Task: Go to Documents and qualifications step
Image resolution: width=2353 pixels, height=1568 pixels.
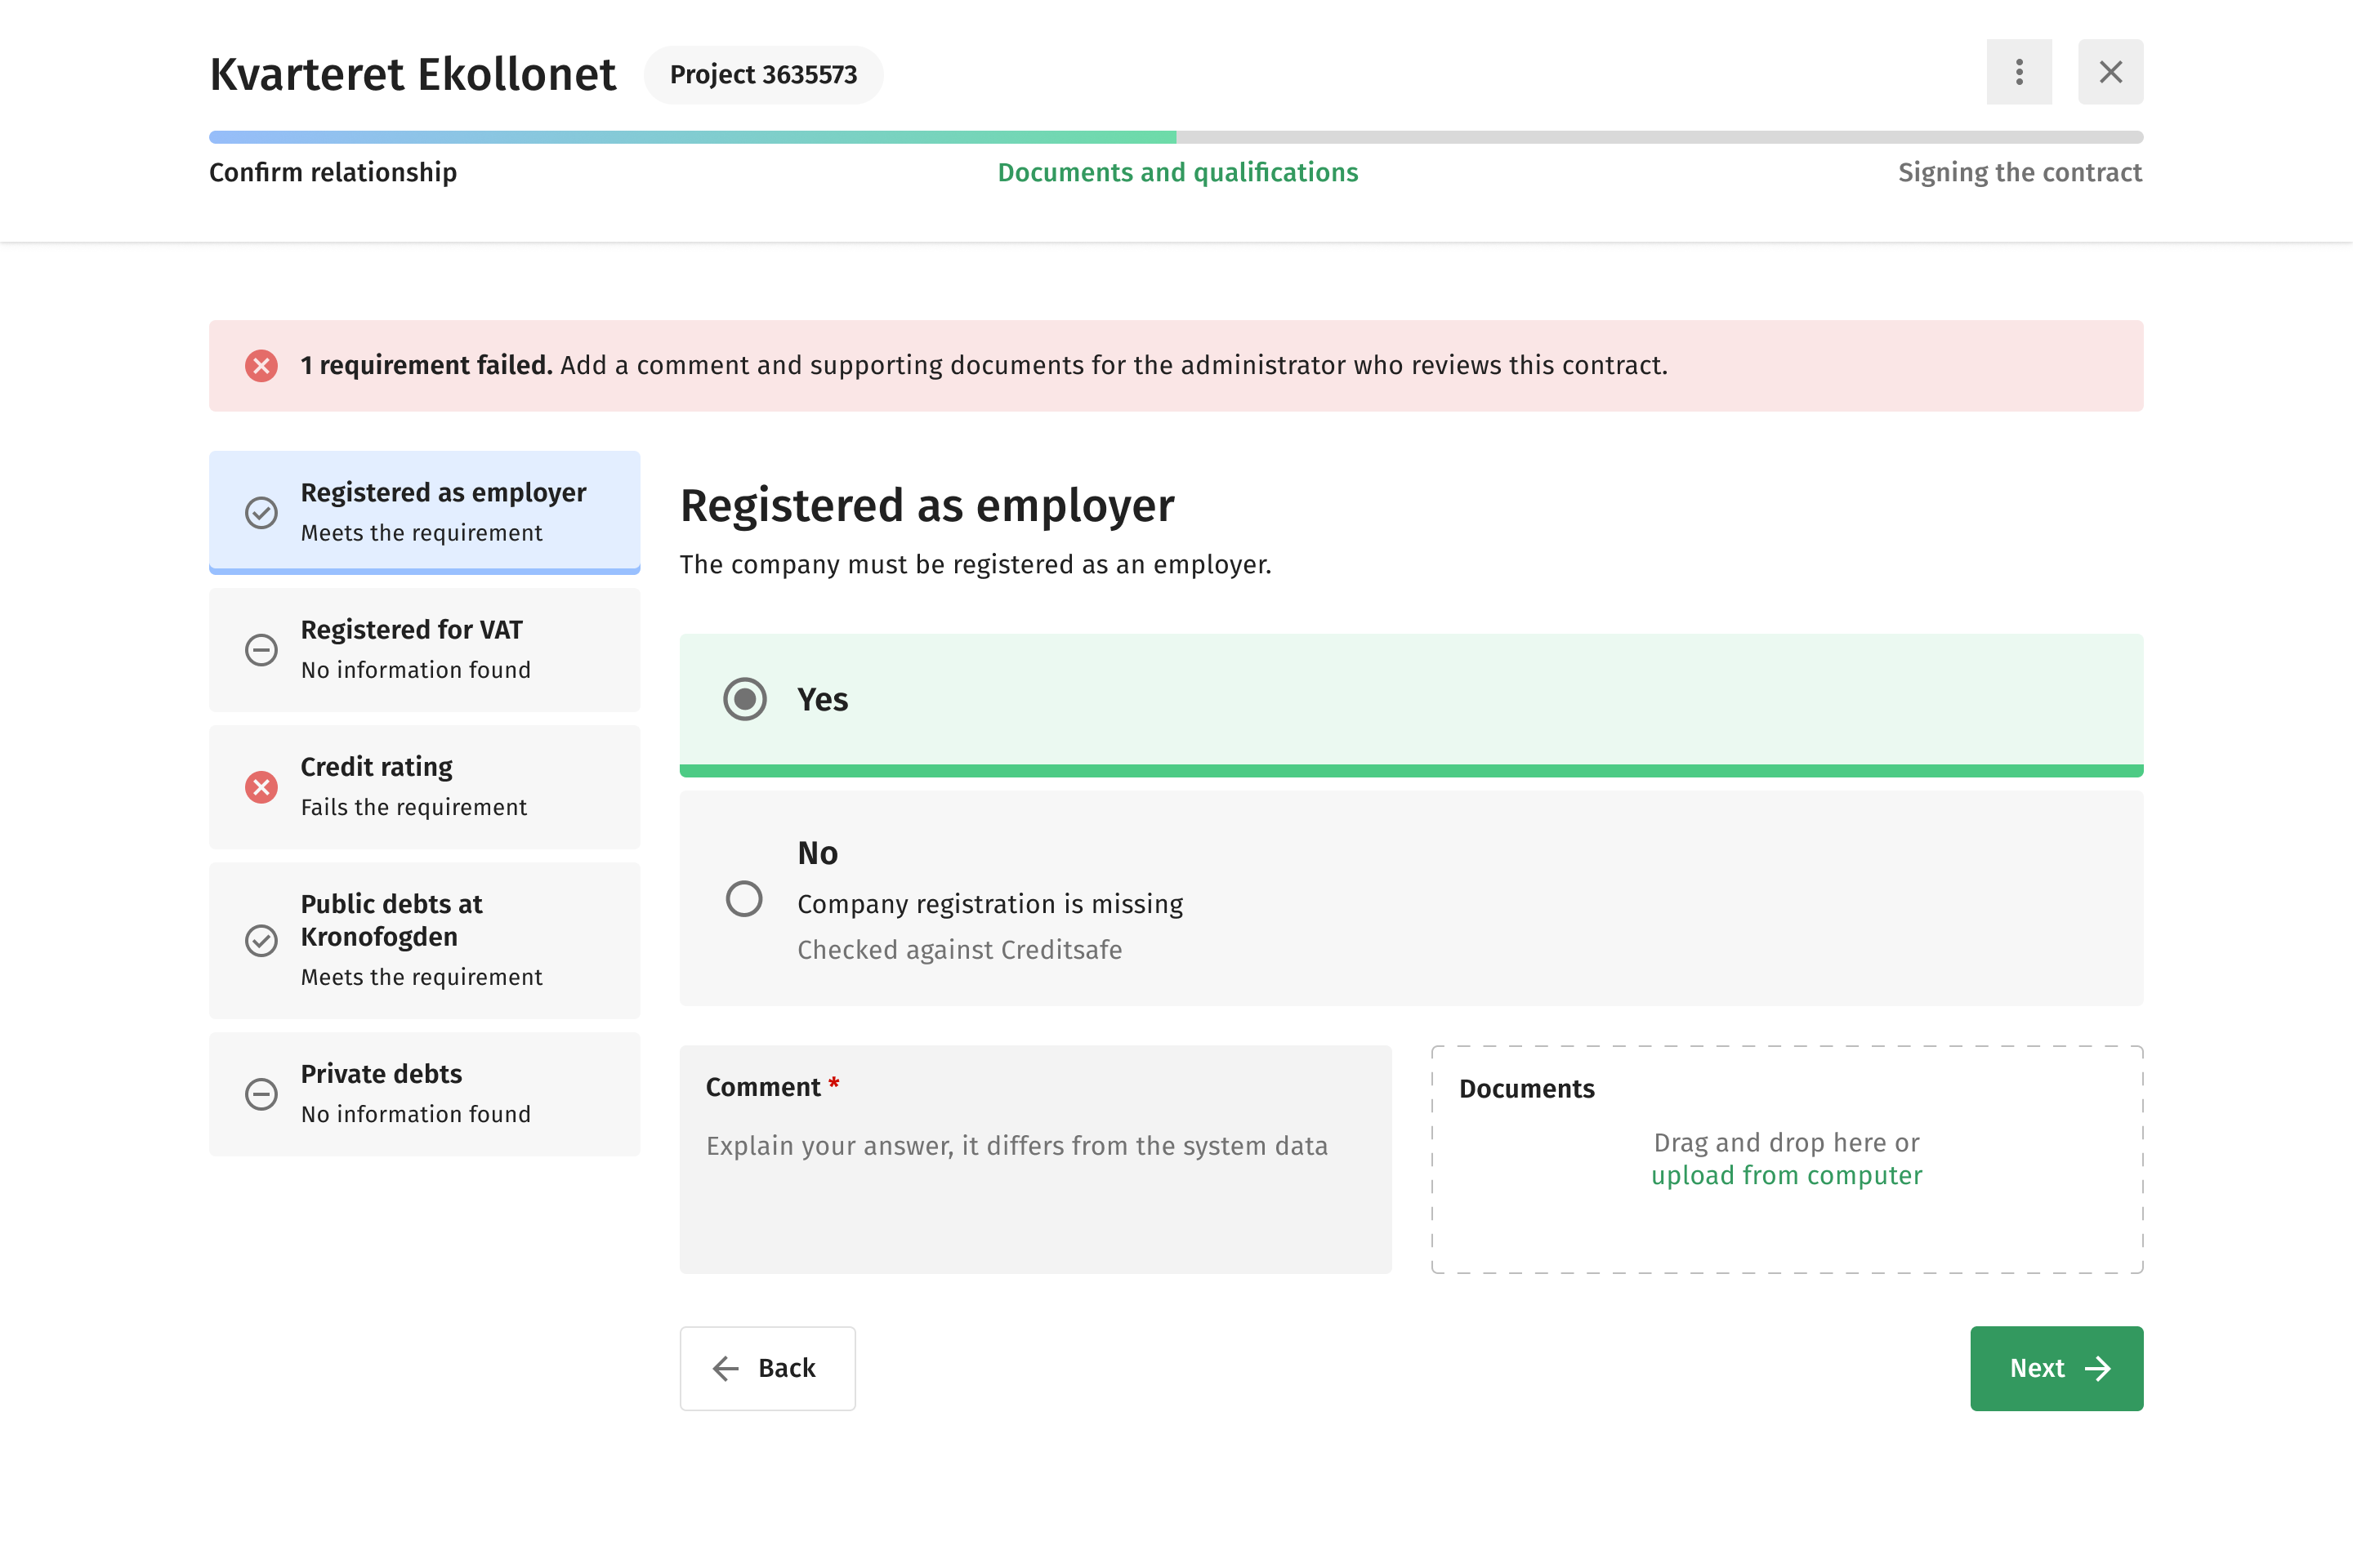Action: [x=1177, y=173]
